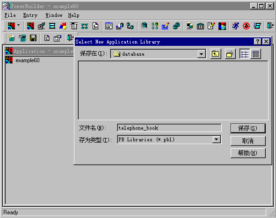Open the Window menu
276x218 pixels.
pos(54,15)
